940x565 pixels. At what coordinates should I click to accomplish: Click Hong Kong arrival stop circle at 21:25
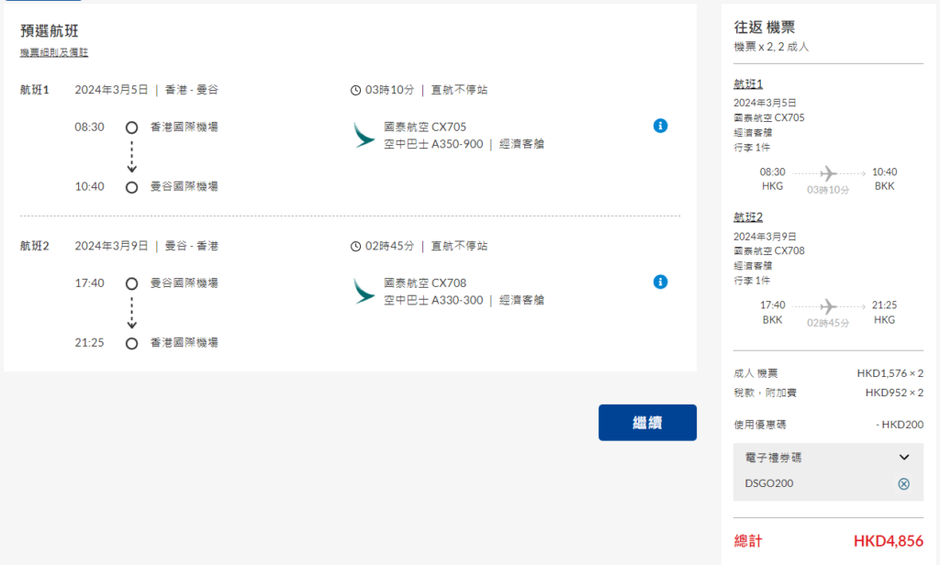click(x=131, y=343)
